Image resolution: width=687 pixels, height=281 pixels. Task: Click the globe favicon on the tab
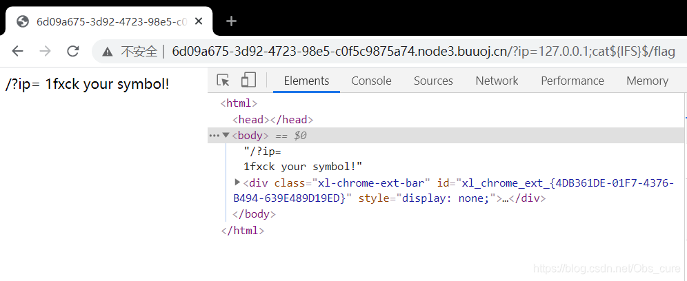click(23, 21)
